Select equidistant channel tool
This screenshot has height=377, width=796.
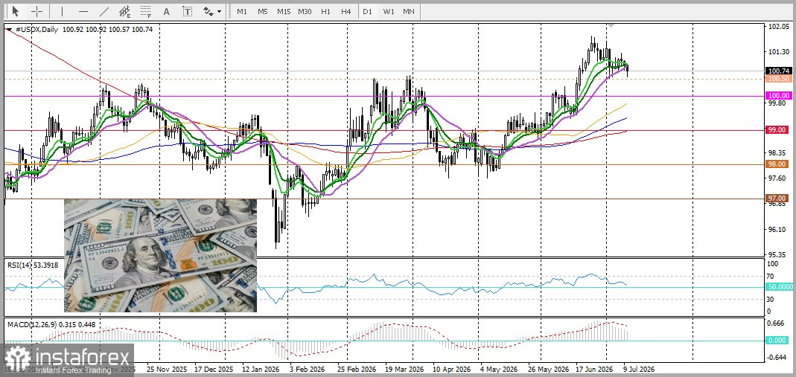[125, 11]
